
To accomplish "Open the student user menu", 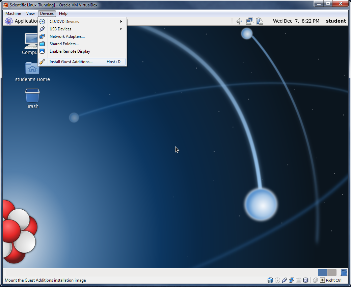I will click(336, 21).
